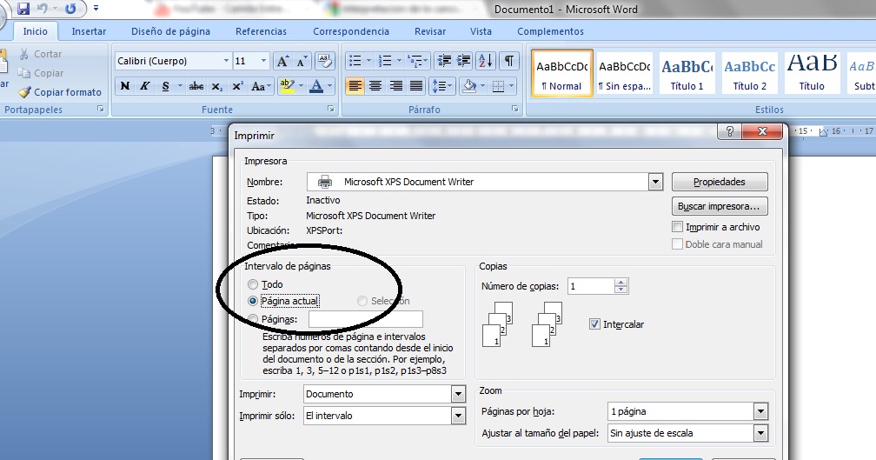Click the numbered list icon
Viewport: 876px width, 460px height.
(385, 60)
